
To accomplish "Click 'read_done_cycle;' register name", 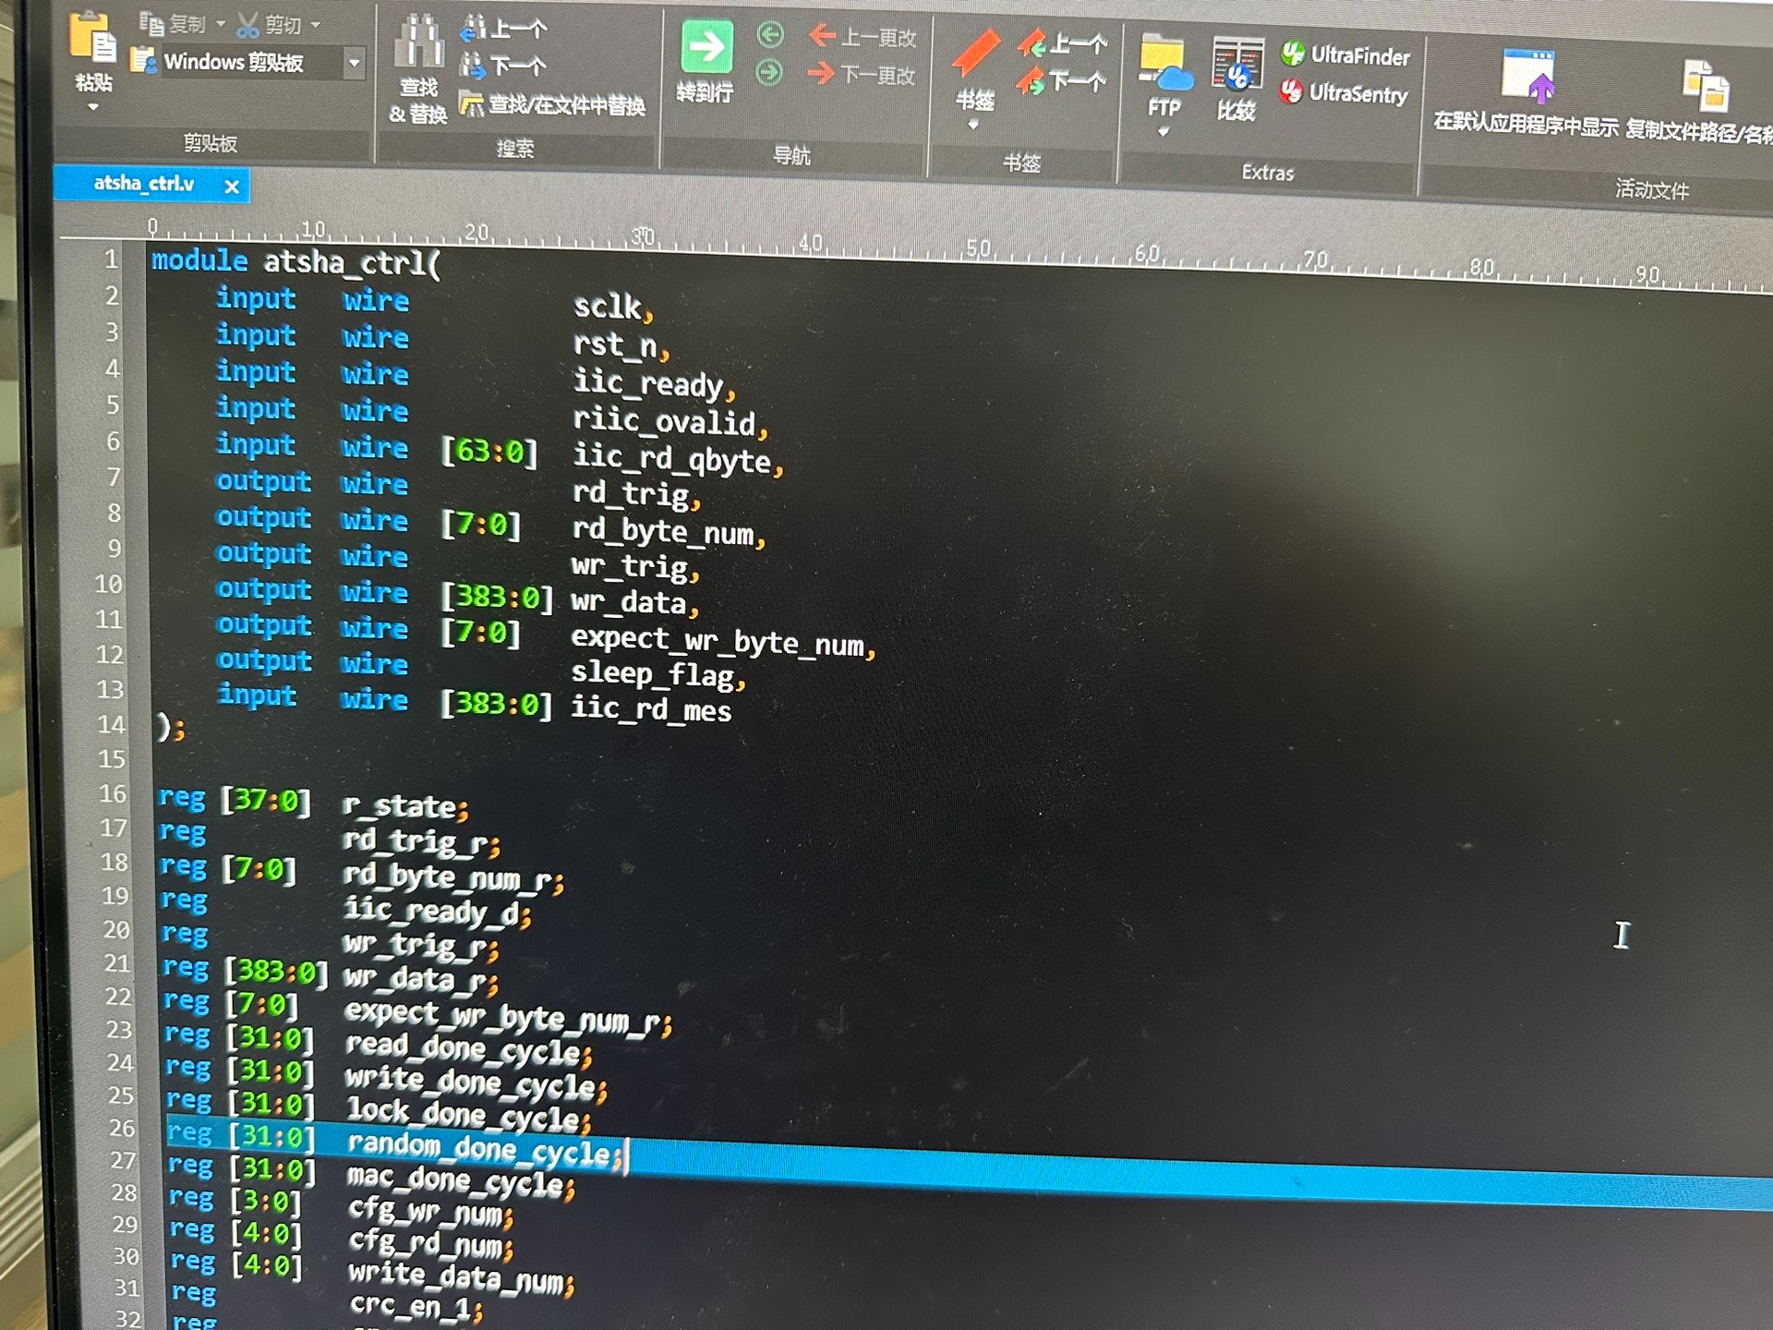I will pos(469,1048).
